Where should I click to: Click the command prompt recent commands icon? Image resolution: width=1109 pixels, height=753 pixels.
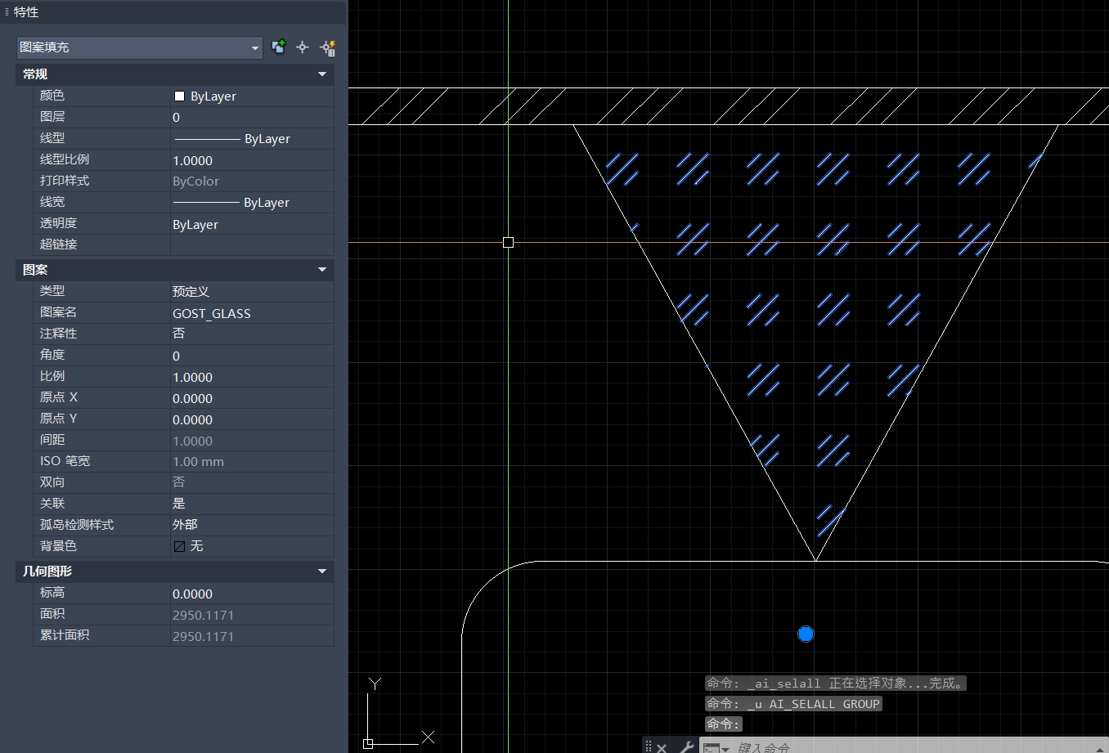pyautogui.click(x=714, y=748)
